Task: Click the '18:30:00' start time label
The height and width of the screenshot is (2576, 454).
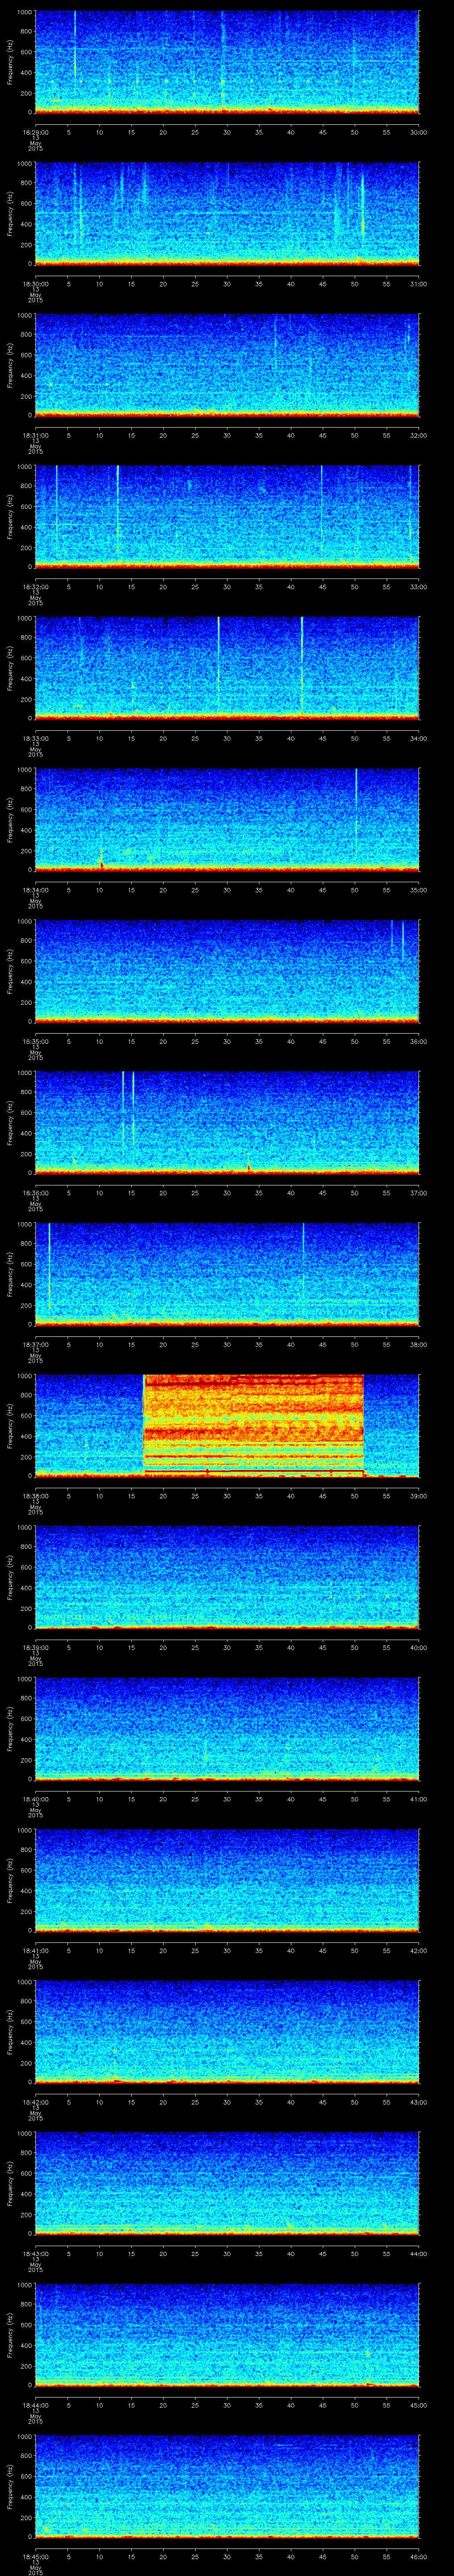Action: point(35,284)
